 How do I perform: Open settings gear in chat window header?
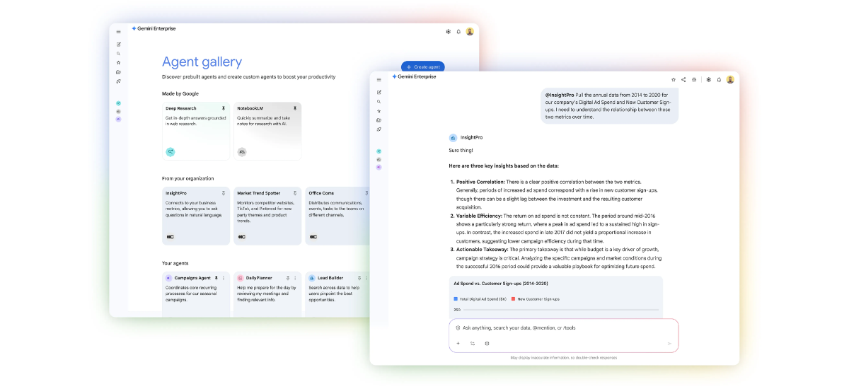708,80
